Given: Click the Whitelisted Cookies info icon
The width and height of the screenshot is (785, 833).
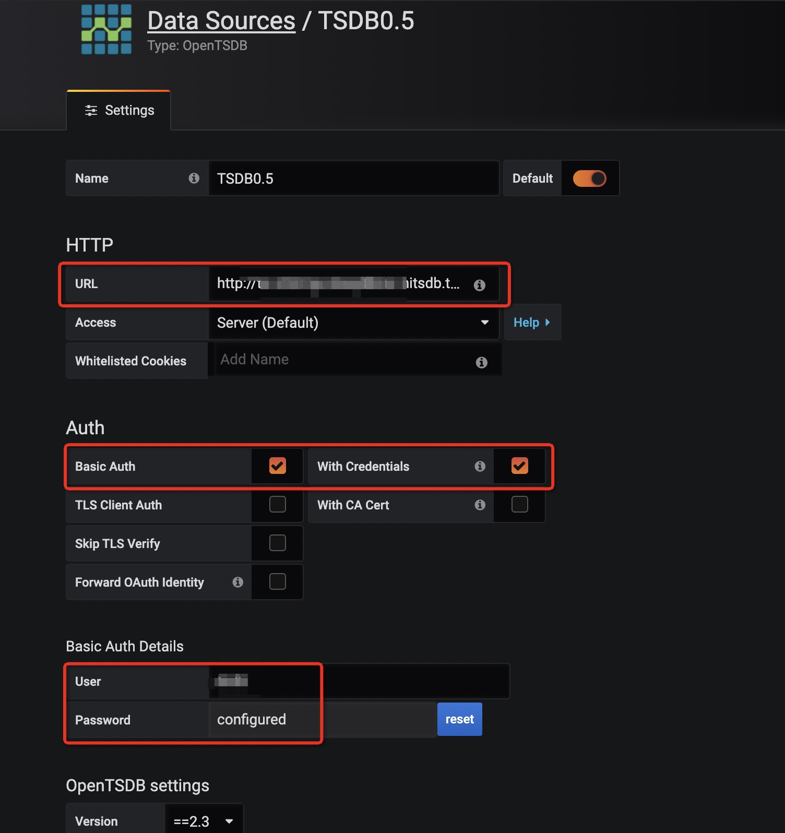Looking at the screenshot, I should click(x=482, y=362).
